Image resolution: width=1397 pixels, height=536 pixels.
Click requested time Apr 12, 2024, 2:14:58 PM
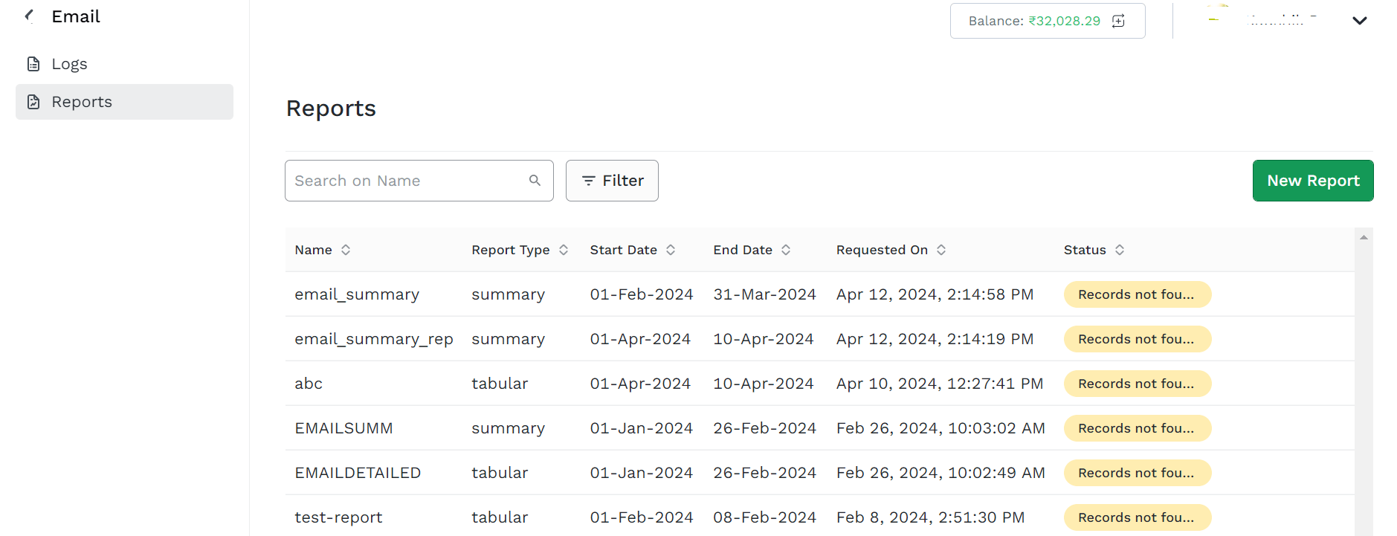935,294
